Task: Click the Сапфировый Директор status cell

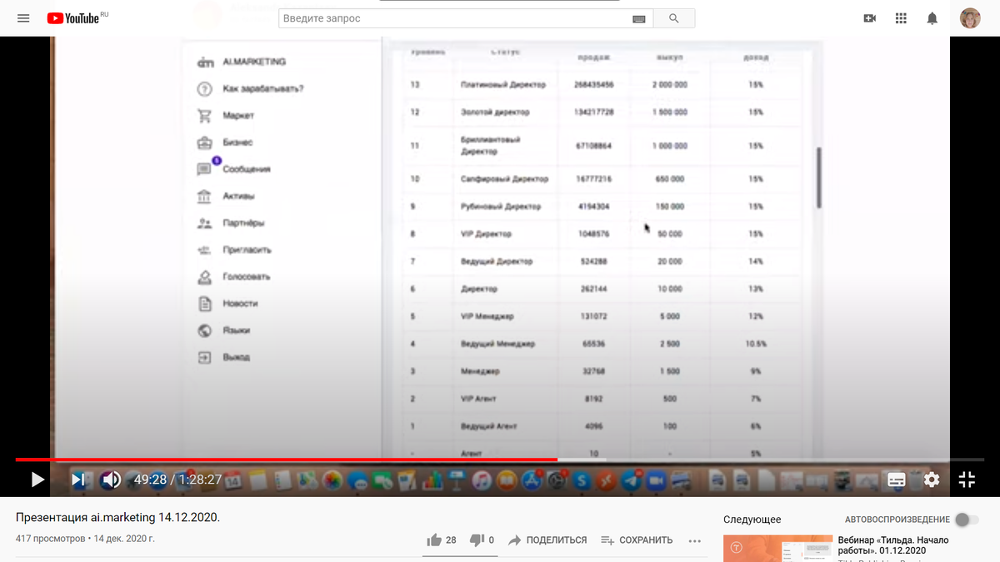Action: (x=504, y=179)
